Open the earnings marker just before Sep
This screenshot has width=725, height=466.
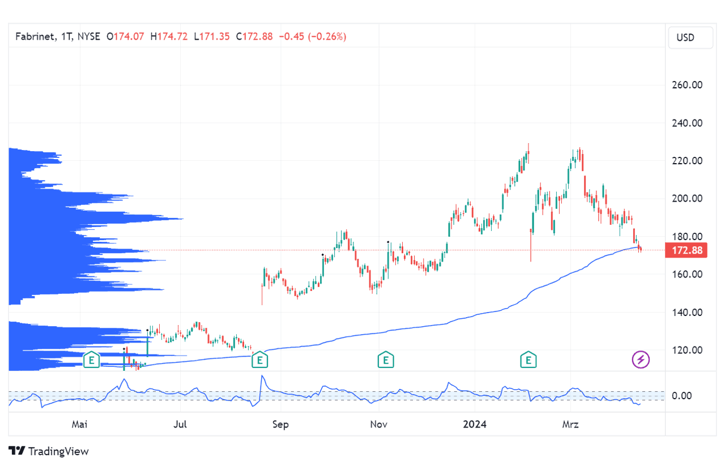pos(259,360)
